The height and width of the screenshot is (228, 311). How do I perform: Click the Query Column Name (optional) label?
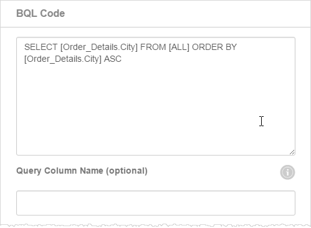coord(82,171)
